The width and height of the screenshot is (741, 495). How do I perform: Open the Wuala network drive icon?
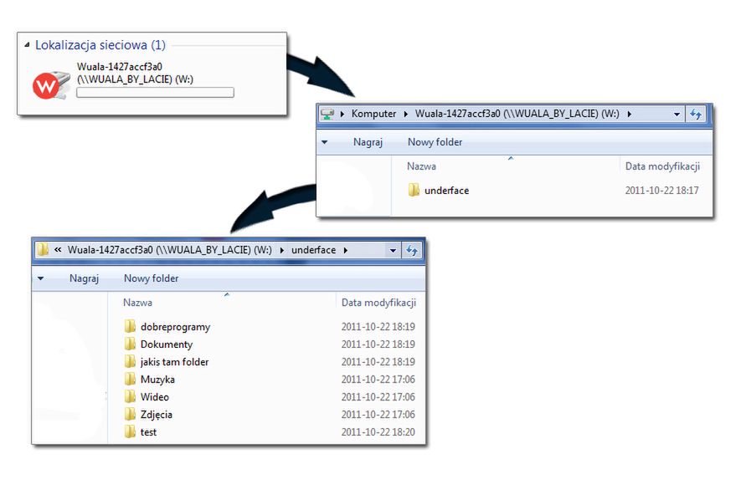point(51,85)
